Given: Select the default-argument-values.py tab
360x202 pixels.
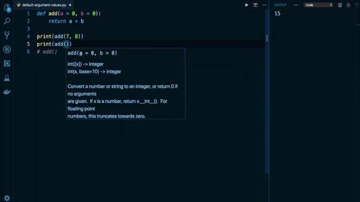Looking at the screenshot, I should click(44, 5).
